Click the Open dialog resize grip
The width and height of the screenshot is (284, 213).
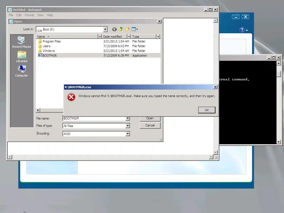pos(161,139)
